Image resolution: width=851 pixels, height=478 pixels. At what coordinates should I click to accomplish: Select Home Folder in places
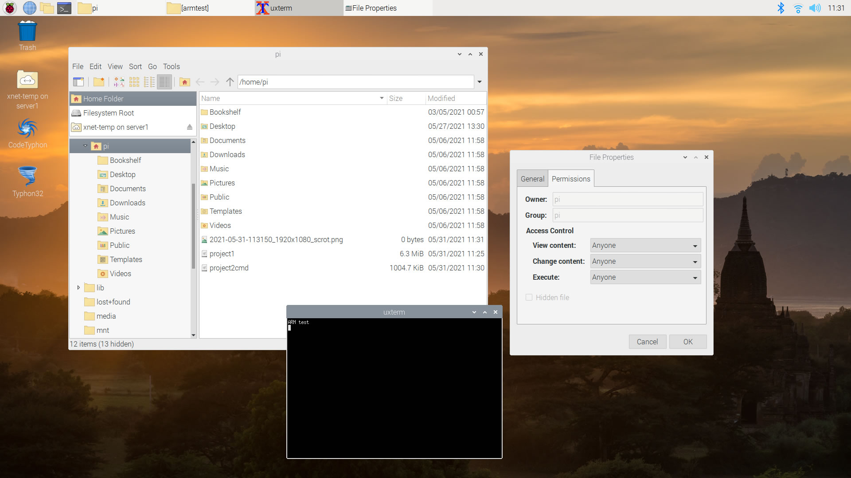(x=133, y=99)
